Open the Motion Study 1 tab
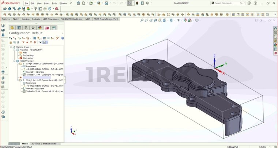The height and width of the screenshot is (148, 278). [x=50, y=144]
